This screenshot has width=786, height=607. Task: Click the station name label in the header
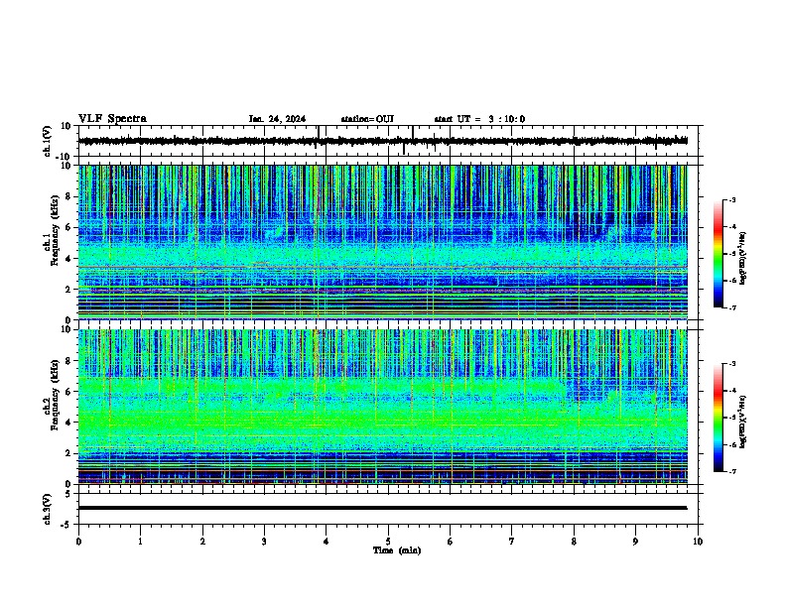pyautogui.click(x=367, y=119)
